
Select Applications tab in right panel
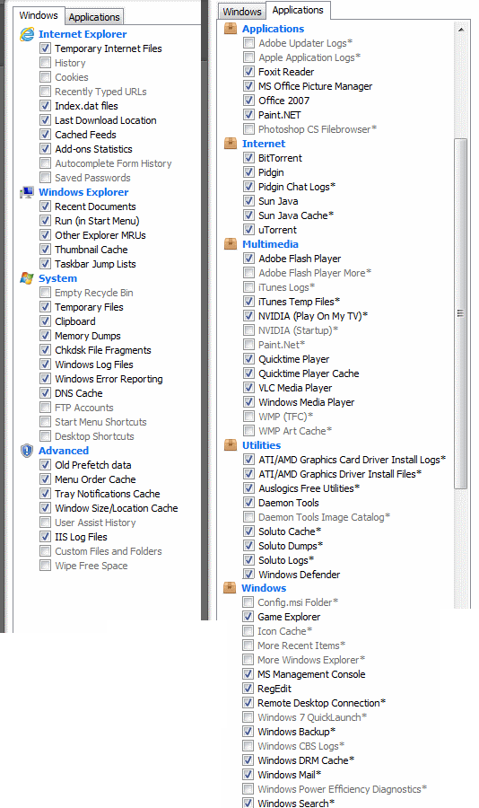coord(298,10)
